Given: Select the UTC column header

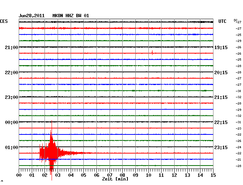Looking at the screenshot, I should pyautogui.click(x=222, y=21).
